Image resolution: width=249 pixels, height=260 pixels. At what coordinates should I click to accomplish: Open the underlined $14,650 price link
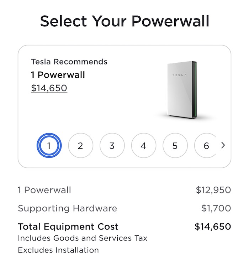(x=49, y=88)
